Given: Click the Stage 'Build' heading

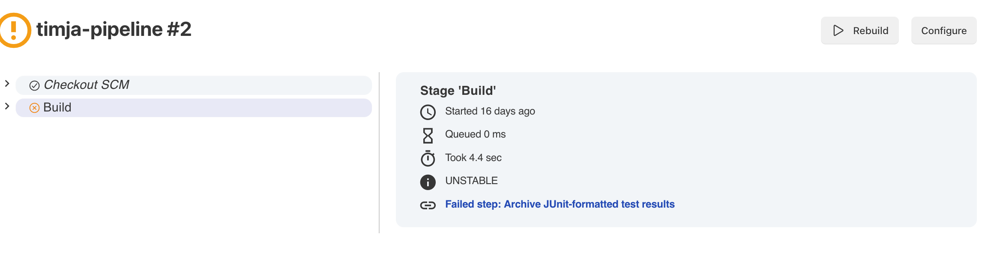Looking at the screenshot, I should pos(458,91).
